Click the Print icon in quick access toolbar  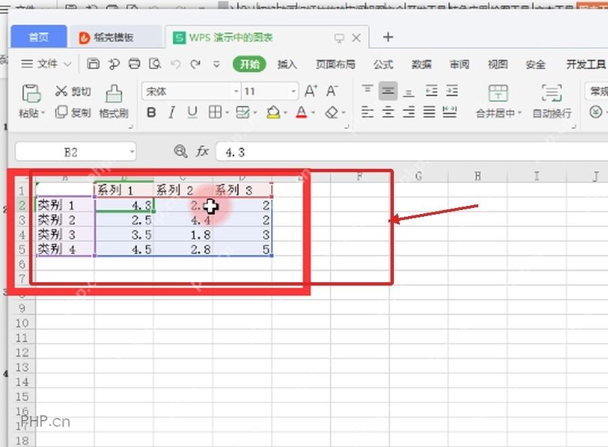click(134, 63)
